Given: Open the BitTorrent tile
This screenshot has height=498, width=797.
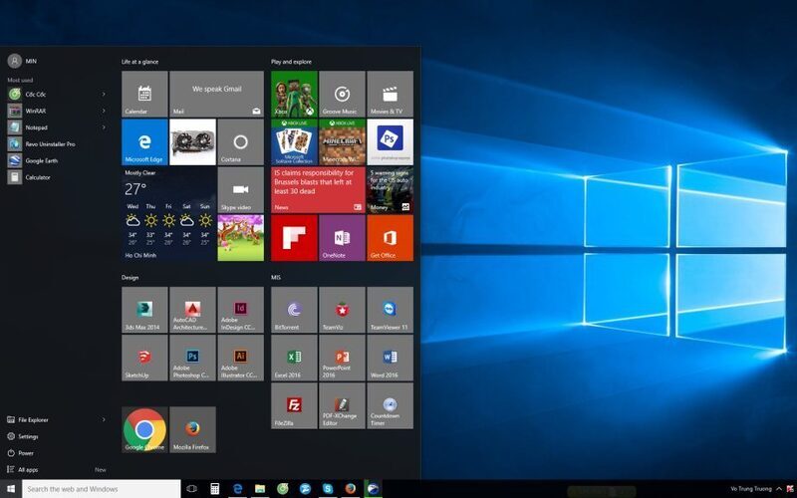Looking at the screenshot, I should (294, 310).
